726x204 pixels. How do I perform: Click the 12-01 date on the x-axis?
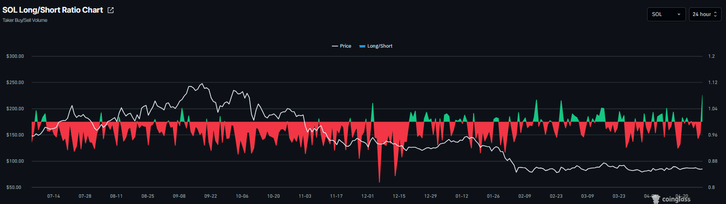point(367,196)
